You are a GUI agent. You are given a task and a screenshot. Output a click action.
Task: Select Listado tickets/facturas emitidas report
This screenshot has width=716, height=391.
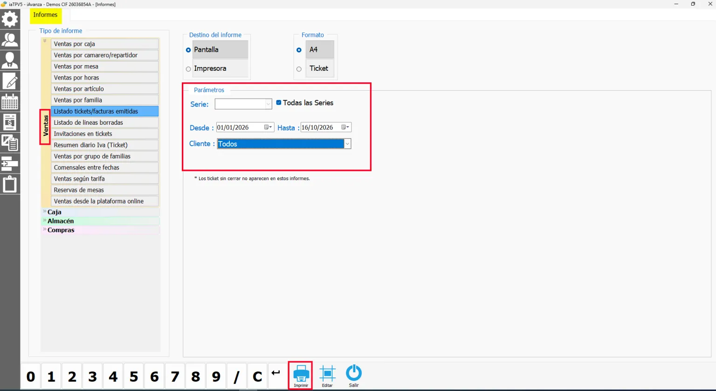click(x=105, y=111)
